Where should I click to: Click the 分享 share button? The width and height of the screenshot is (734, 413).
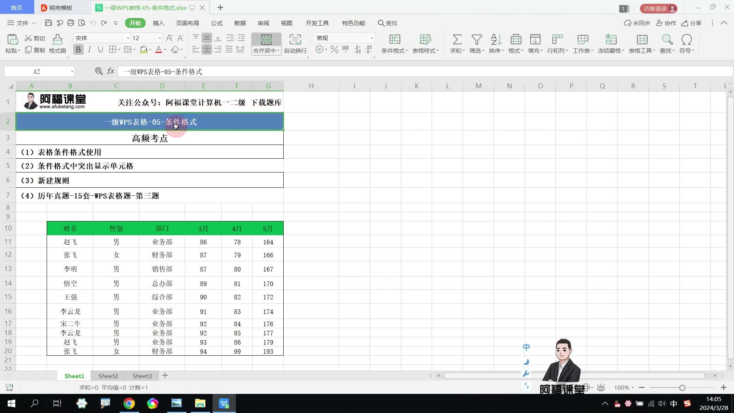pos(692,23)
